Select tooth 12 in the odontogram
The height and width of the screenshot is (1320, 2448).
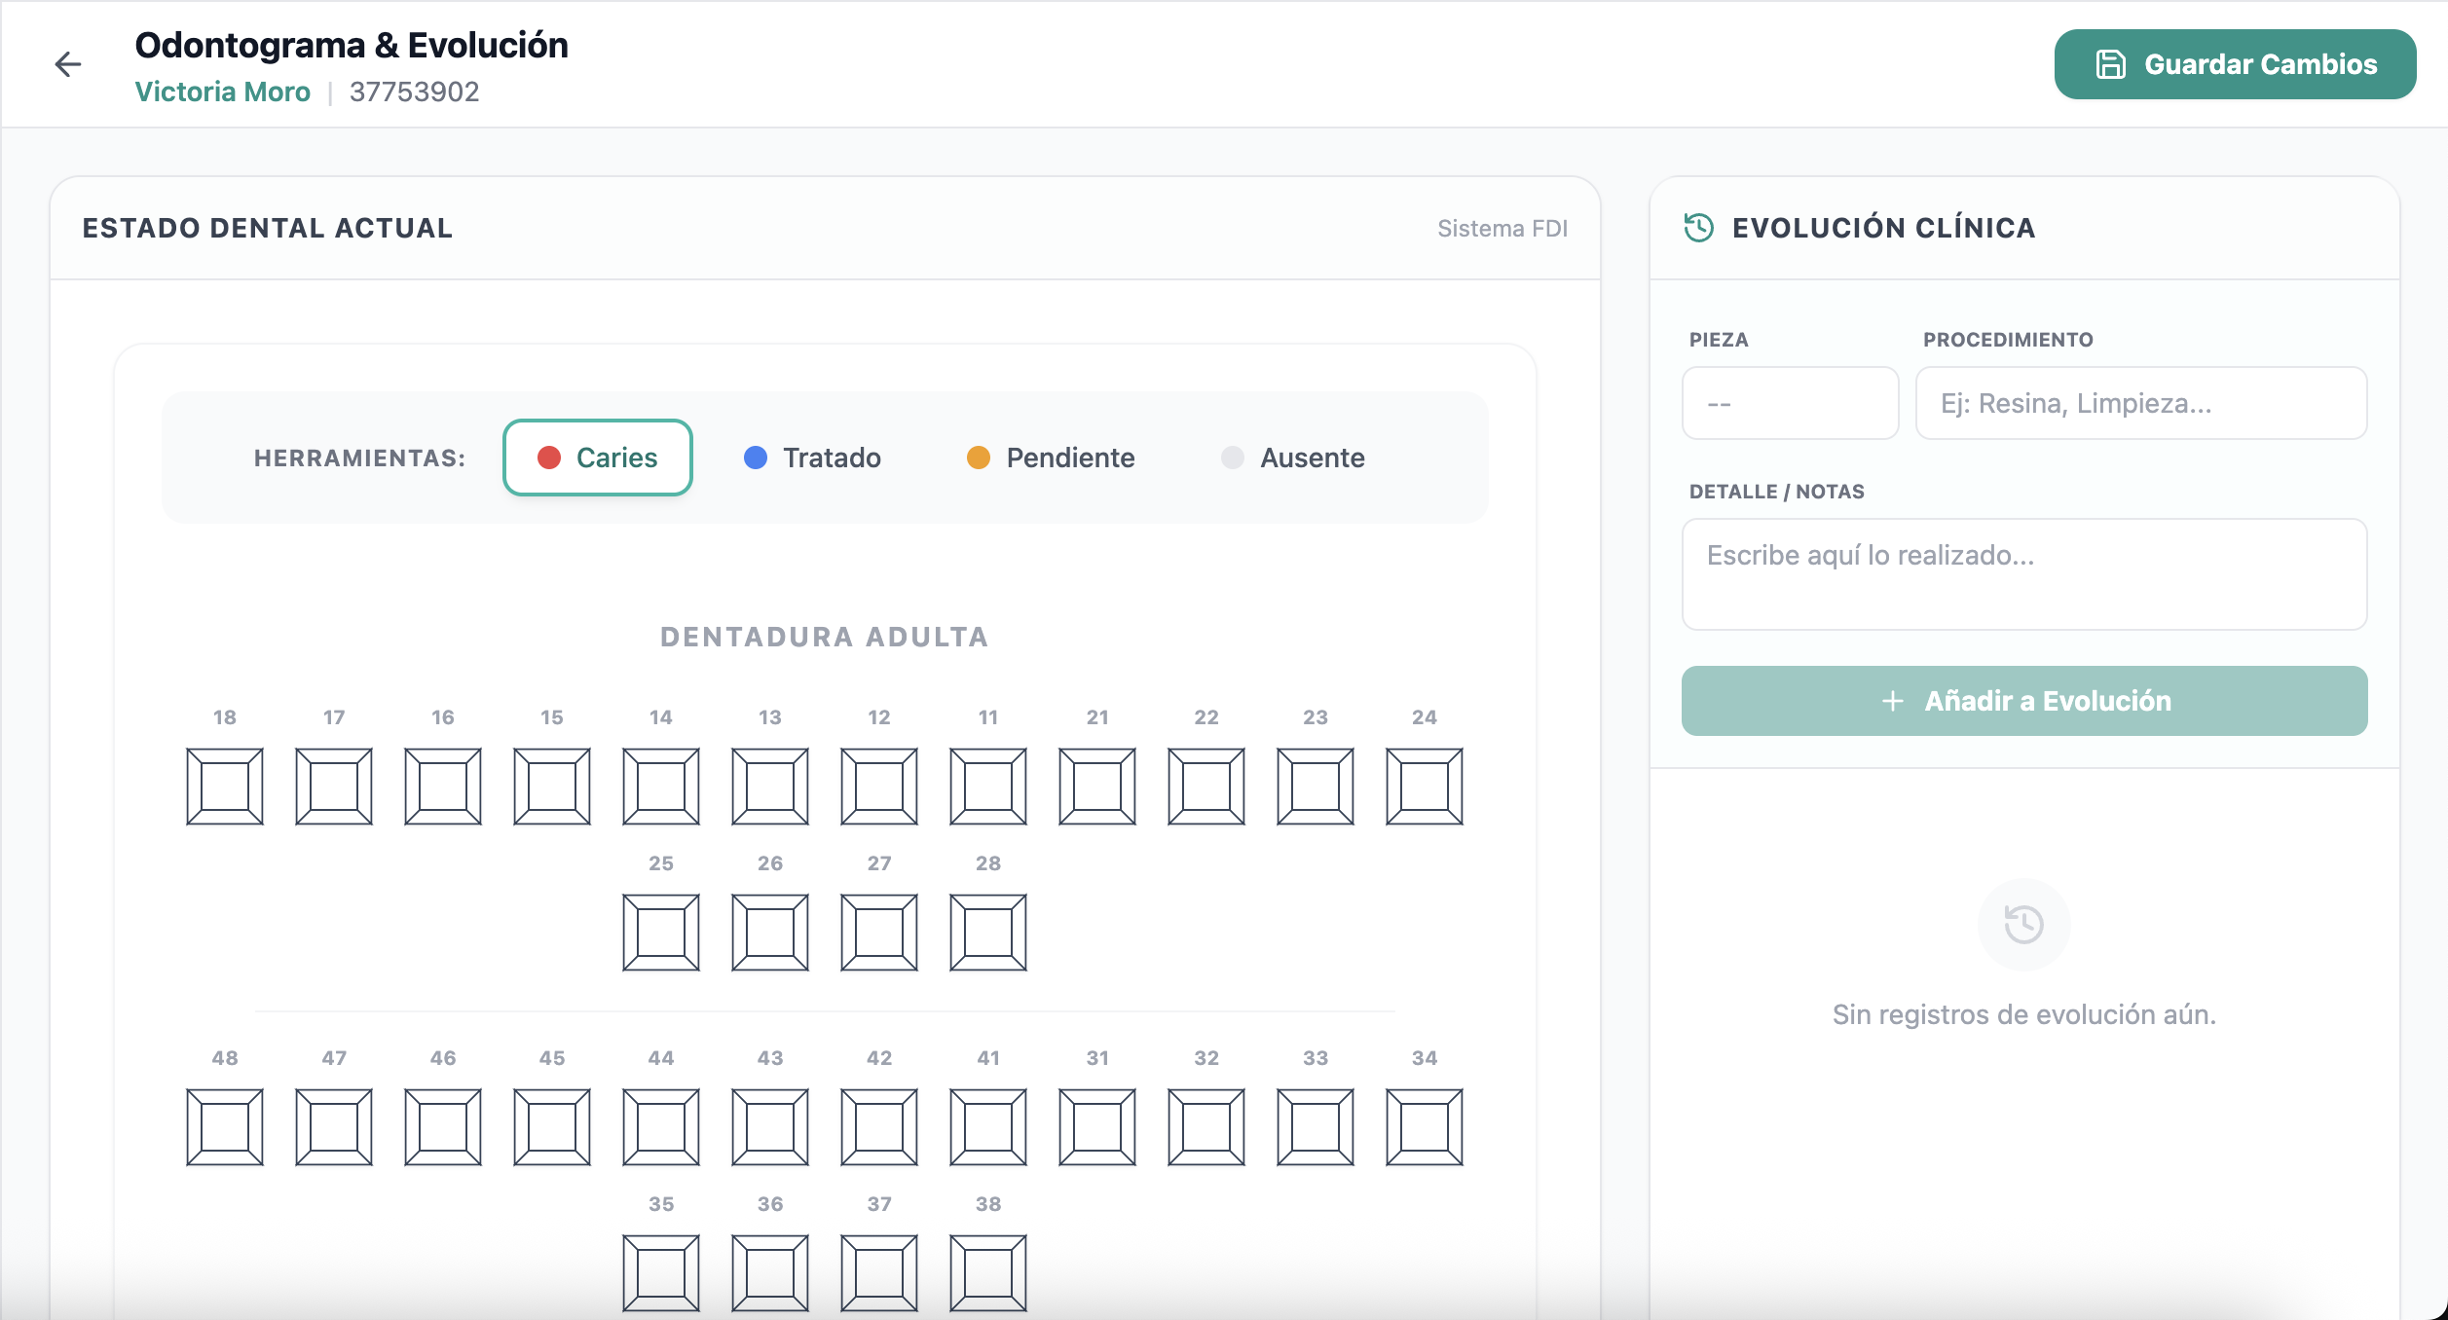click(x=879, y=787)
